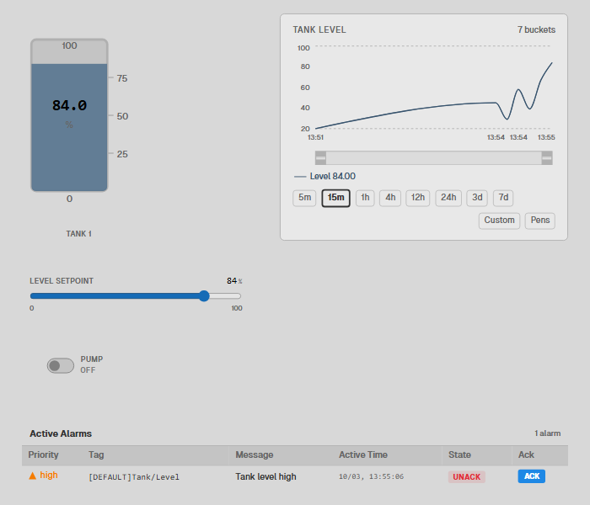Image resolution: width=590 pixels, height=505 pixels.
Task: Click the 10/03, 13:55:06 active time
Action: tap(371, 477)
